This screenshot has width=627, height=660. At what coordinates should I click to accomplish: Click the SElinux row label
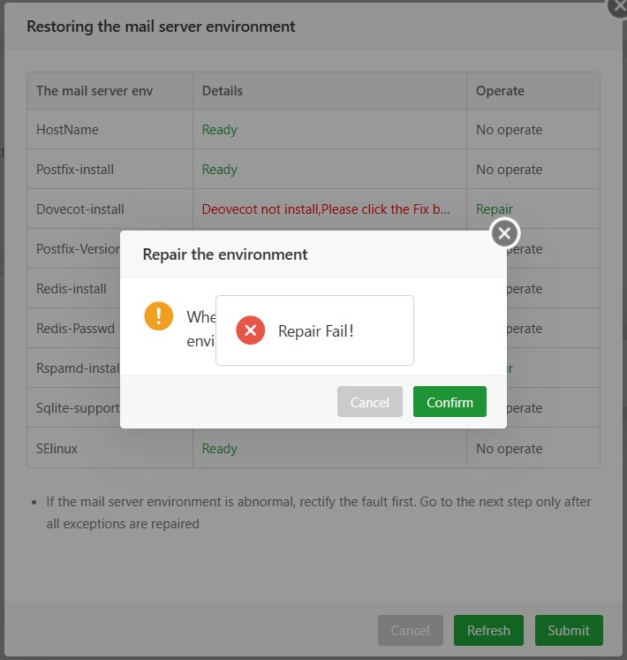pos(57,449)
